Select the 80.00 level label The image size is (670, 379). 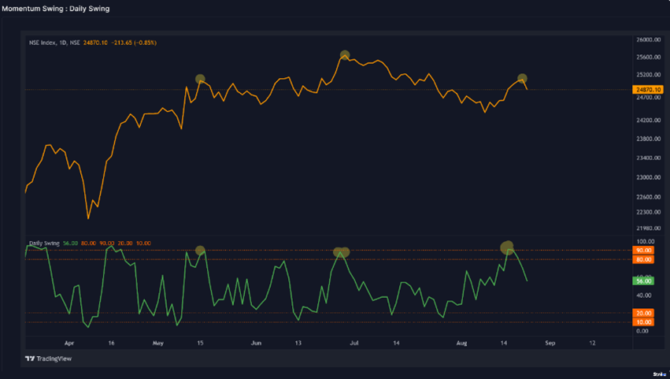pyautogui.click(x=642, y=259)
